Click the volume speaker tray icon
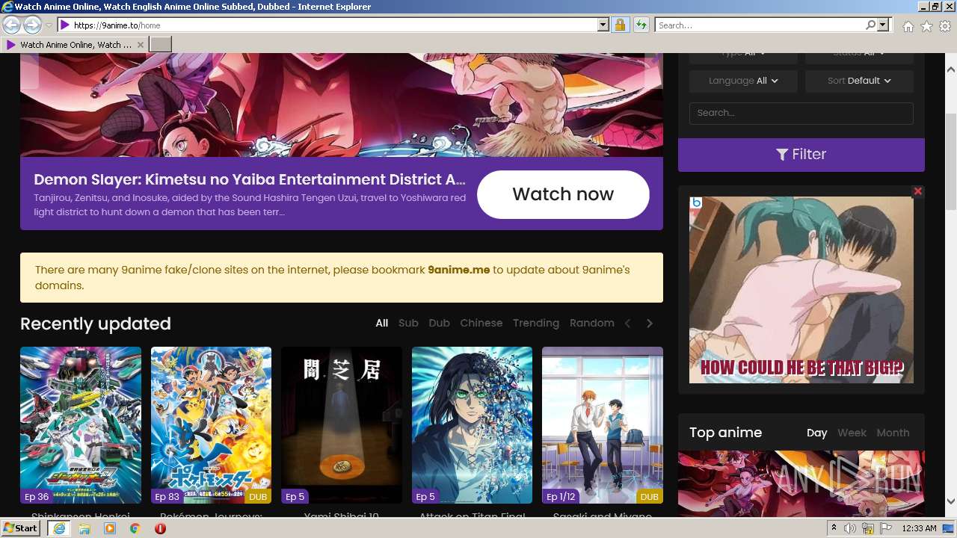The height and width of the screenshot is (538, 957). (x=850, y=528)
